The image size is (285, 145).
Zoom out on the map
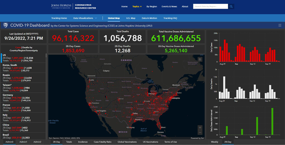(x=200, y=133)
